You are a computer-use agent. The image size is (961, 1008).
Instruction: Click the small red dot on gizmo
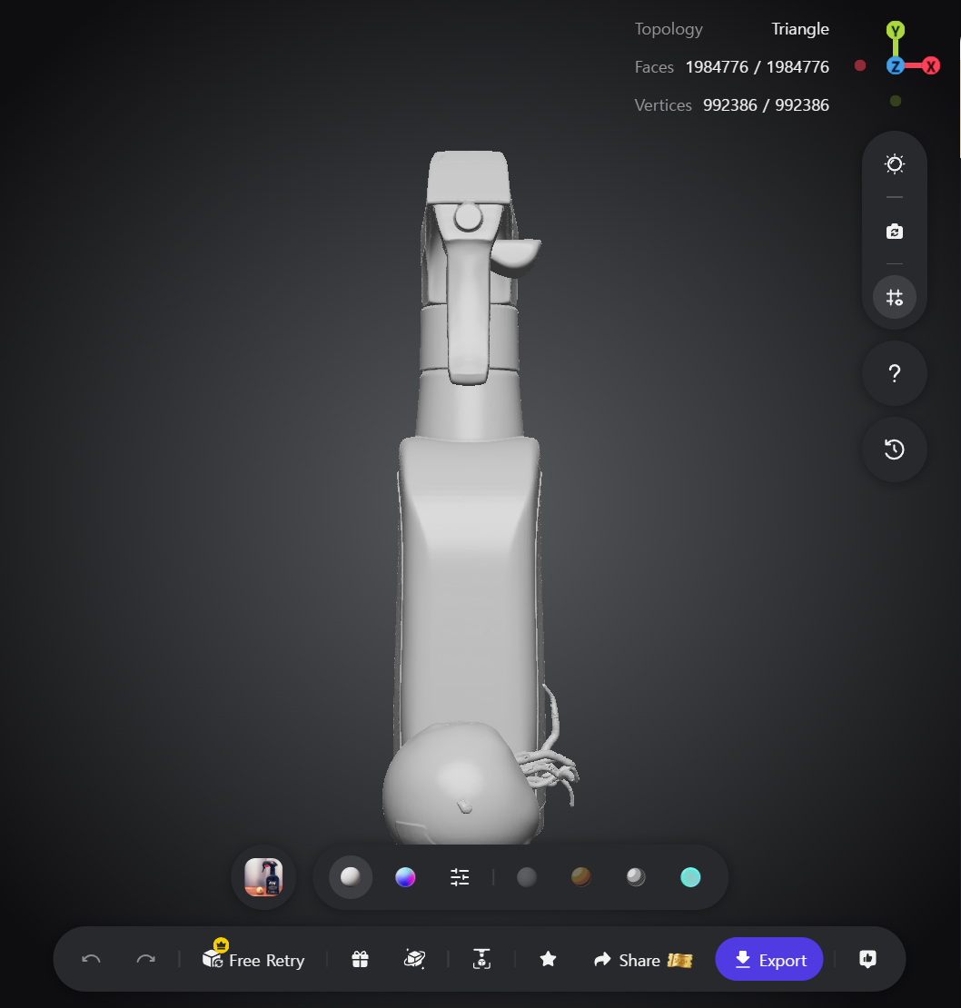pyautogui.click(x=860, y=65)
